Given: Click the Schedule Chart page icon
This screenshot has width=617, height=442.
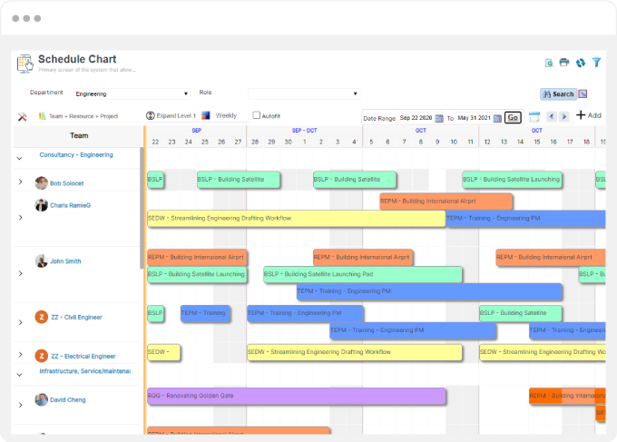Looking at the screenshot, I should pos(25,64).
